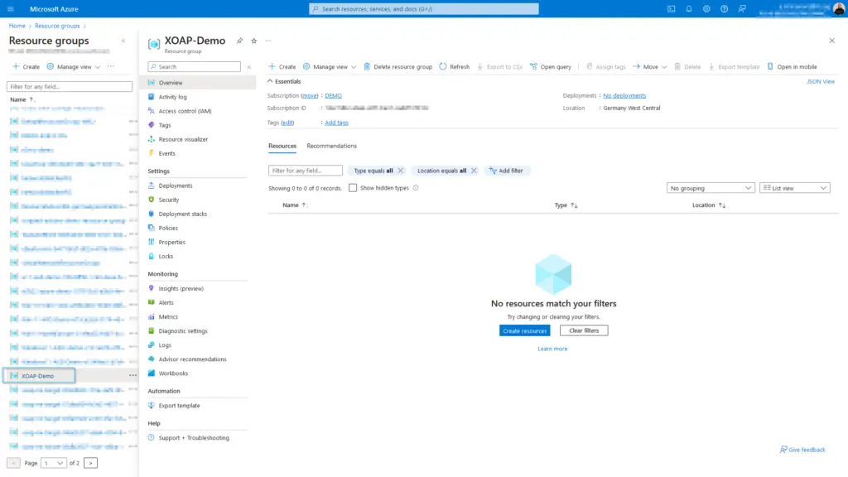Toggle Show hidden types checkbox
The width and height of the screenshot is (848, 477).
click(x=353, y=188)
